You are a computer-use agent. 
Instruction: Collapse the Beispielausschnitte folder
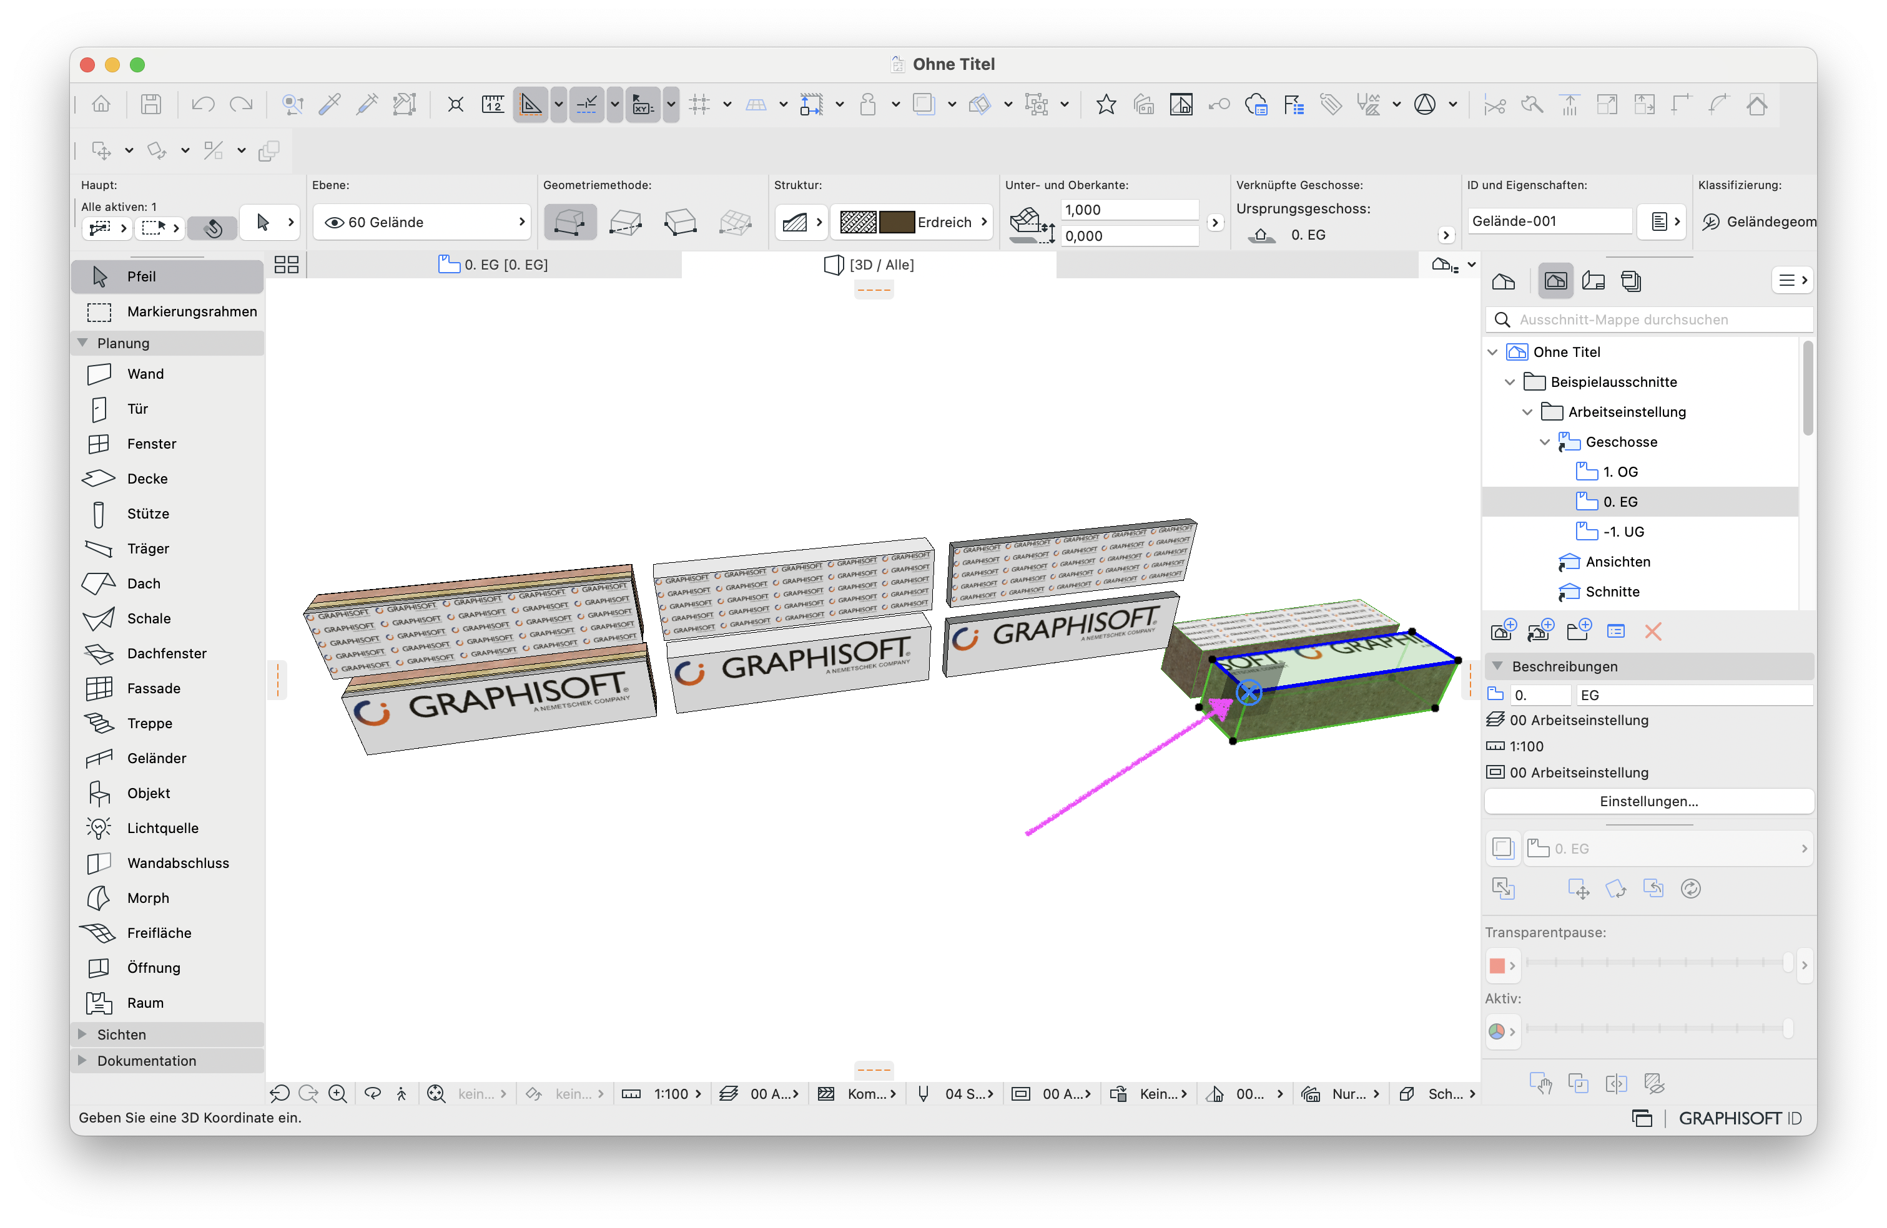1510,382
